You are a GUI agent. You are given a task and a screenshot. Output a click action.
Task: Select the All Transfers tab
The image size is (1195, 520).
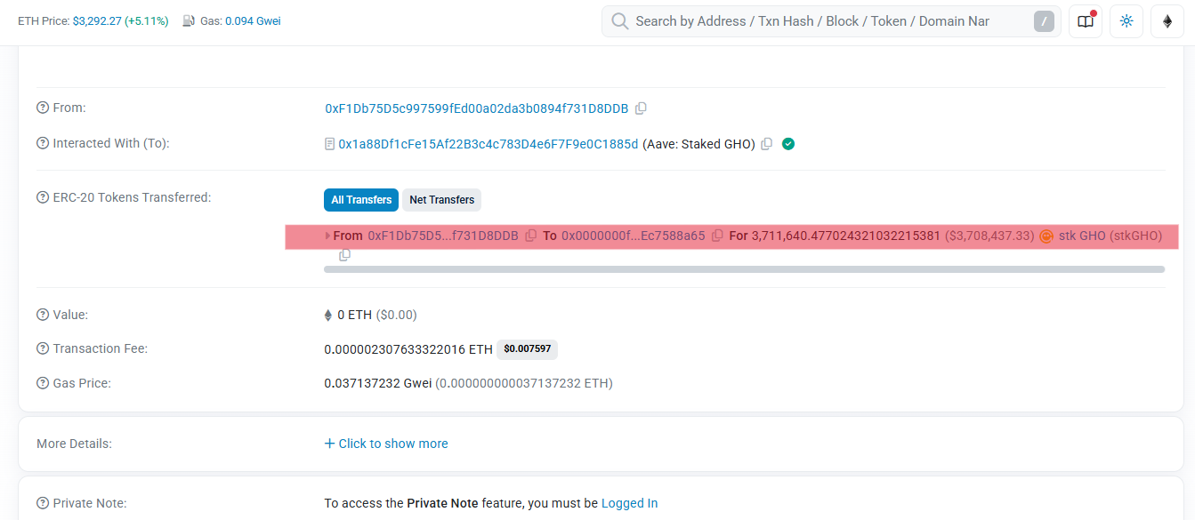click(x=361, y=200)
